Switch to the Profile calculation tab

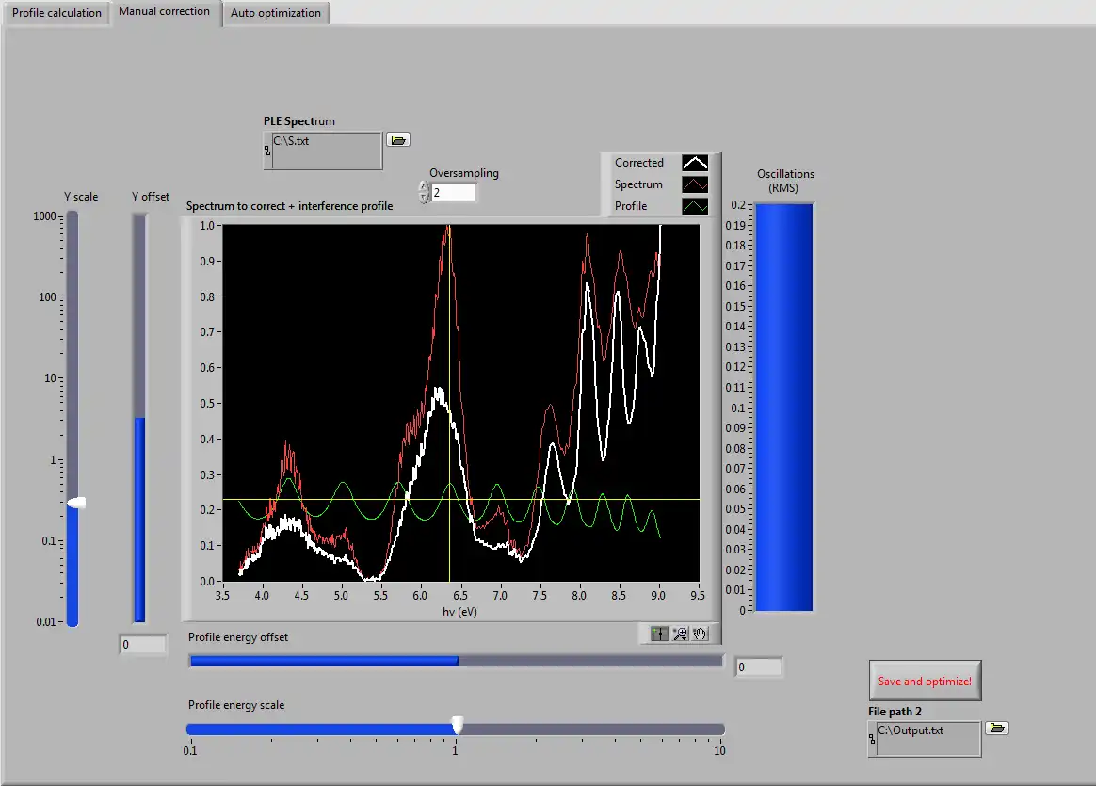pos(56,13)
